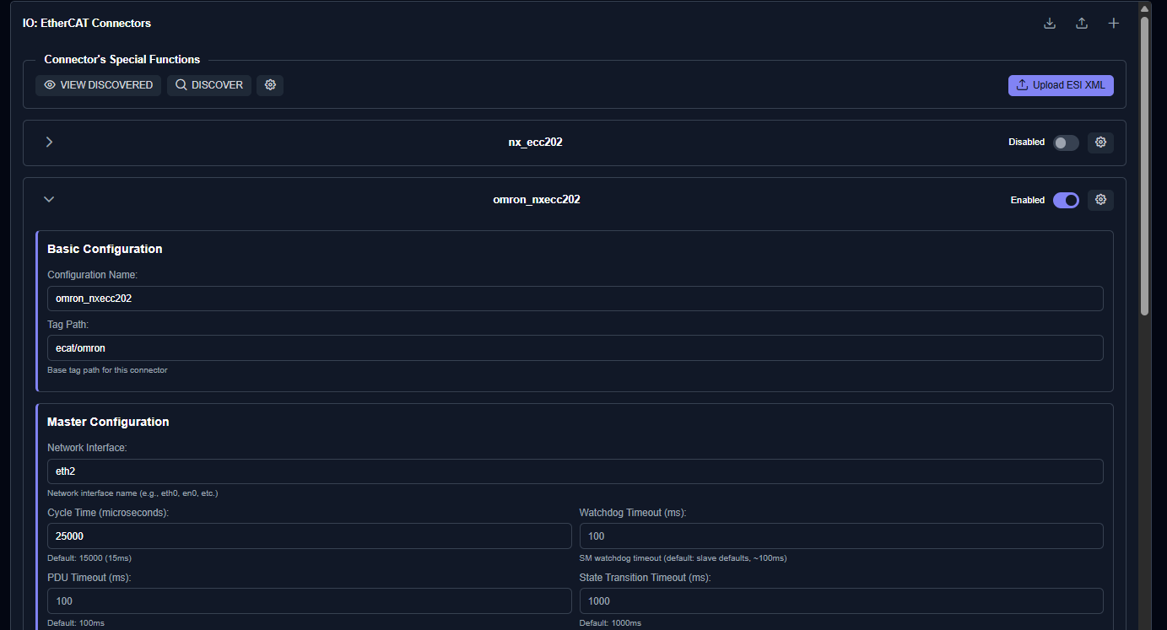Click the download icon in the header
The image size is (1167, 630).
(x=1050, y=24)
